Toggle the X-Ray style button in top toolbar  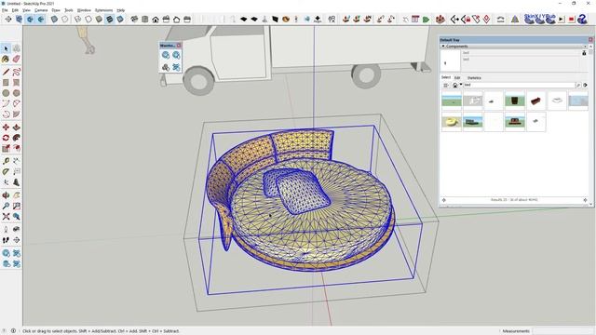(x=54, y=19)
